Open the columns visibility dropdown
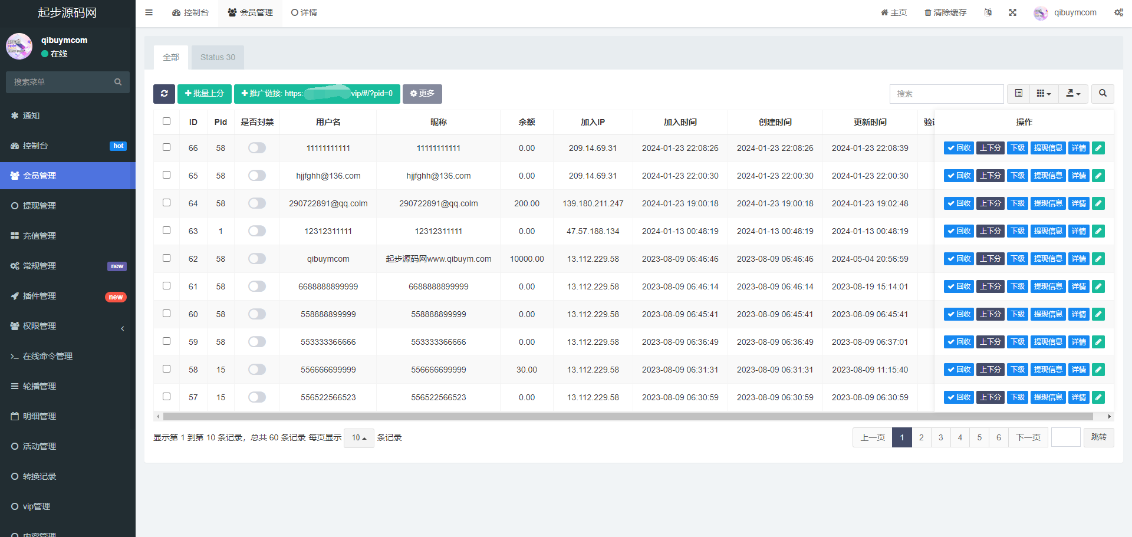Screen dimensions: 1132x537 tap(1044, 94)
